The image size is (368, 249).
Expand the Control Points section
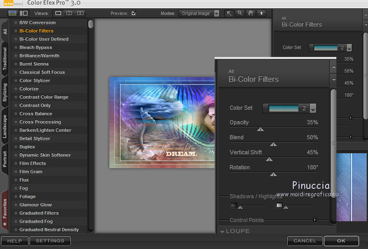pos(315,220)
